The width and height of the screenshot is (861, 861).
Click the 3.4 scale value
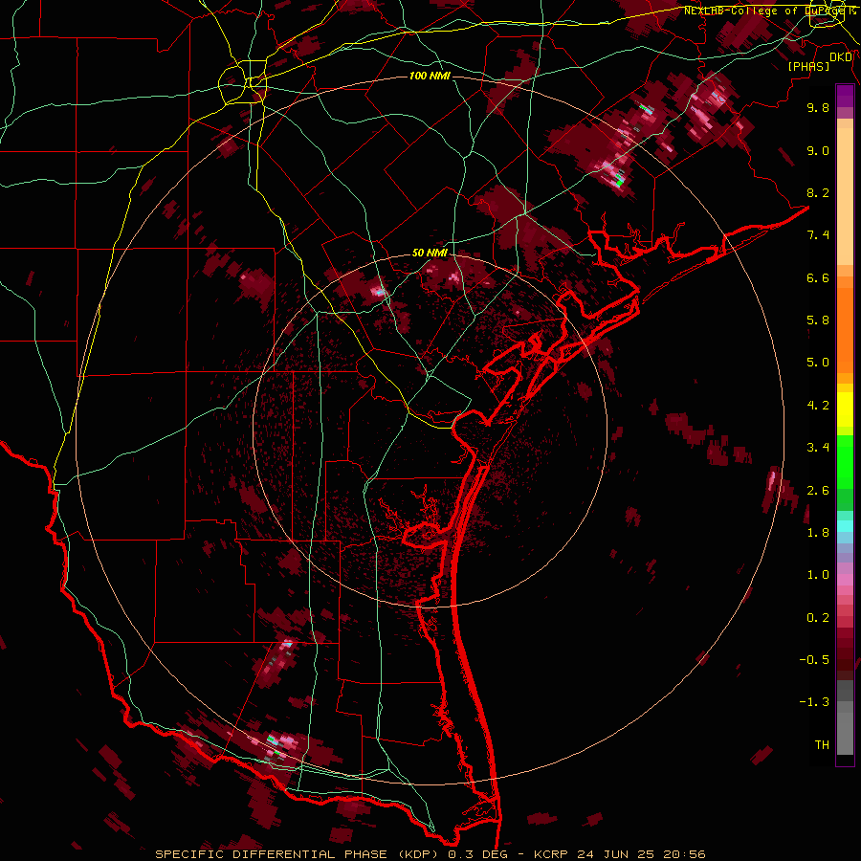coord(818,448)
